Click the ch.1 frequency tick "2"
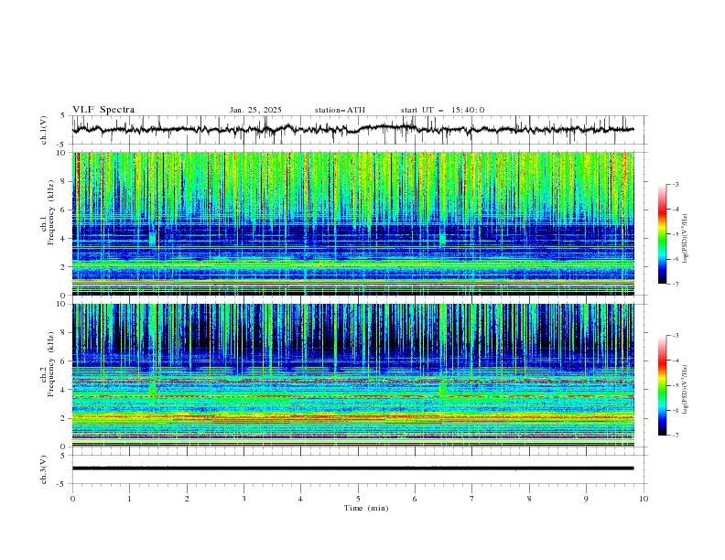This screenshot has height=560, width=725. point(64,266)
